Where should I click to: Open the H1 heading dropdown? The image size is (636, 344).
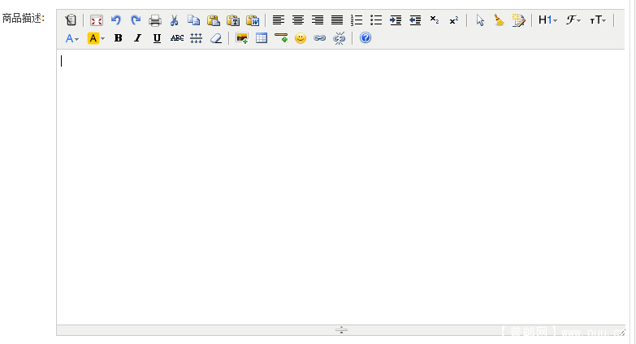click(547, 20)
